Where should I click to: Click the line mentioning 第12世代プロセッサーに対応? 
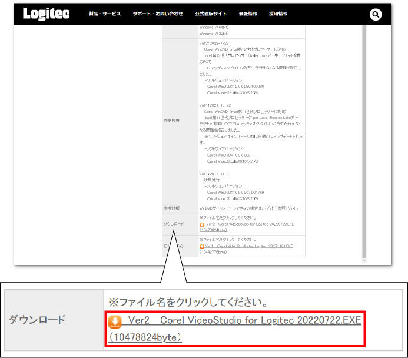(244, 49)
